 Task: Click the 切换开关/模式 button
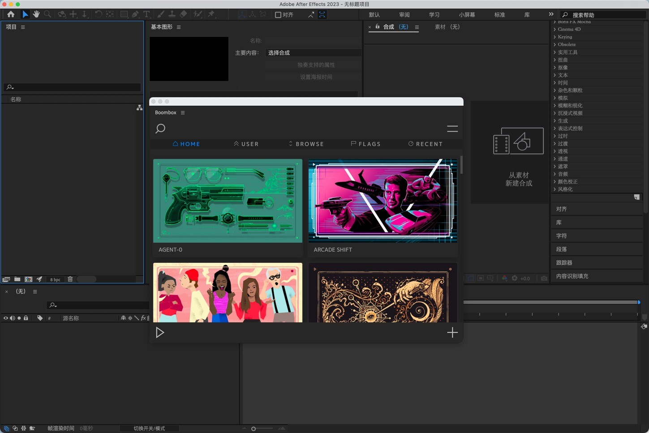click(149, 429)
